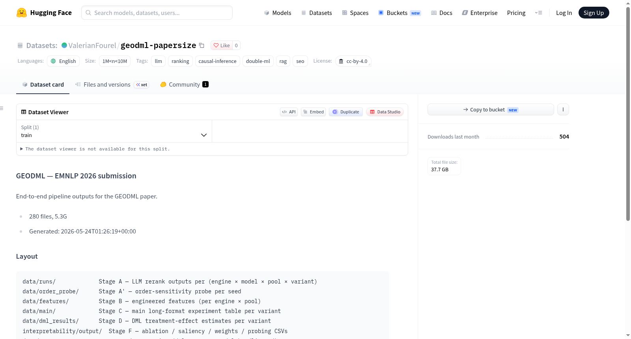Click the Embed viewer button
The height and width of the screenshot is (339, 631).
[314, 112]
